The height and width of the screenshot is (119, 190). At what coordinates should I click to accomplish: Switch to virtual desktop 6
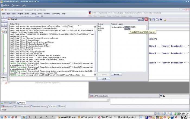(53, 117)
